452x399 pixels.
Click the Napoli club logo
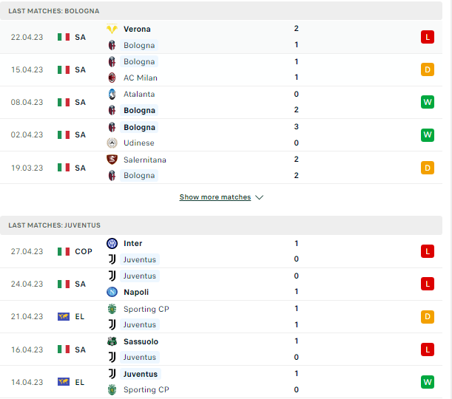click(112, 292)
